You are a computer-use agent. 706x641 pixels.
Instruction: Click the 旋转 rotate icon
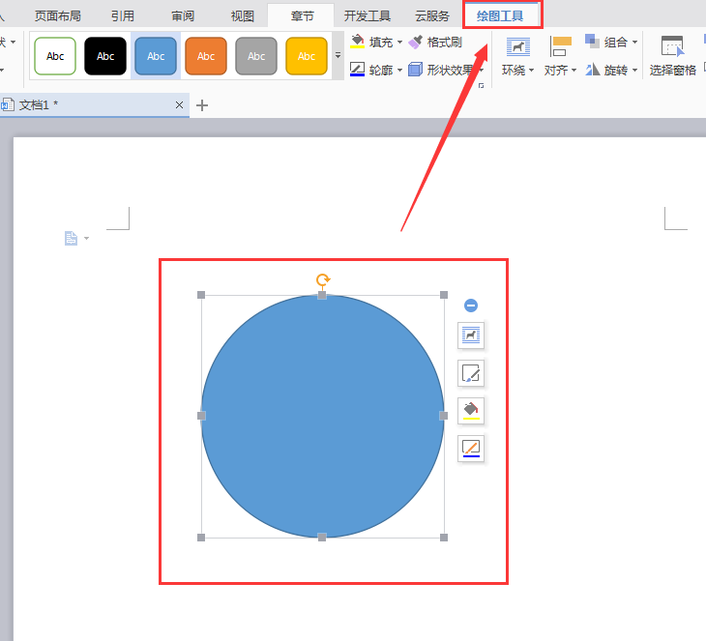point(593,70)
